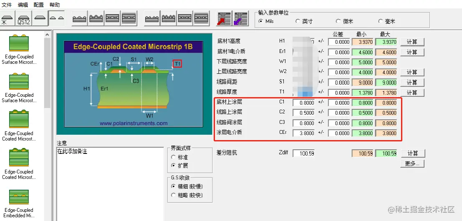The width and height of the screenshot is (462, 221).
Task: Calculate 差分阻抗 Zdiff with 计算 button
Action: [x=412, y=153]
